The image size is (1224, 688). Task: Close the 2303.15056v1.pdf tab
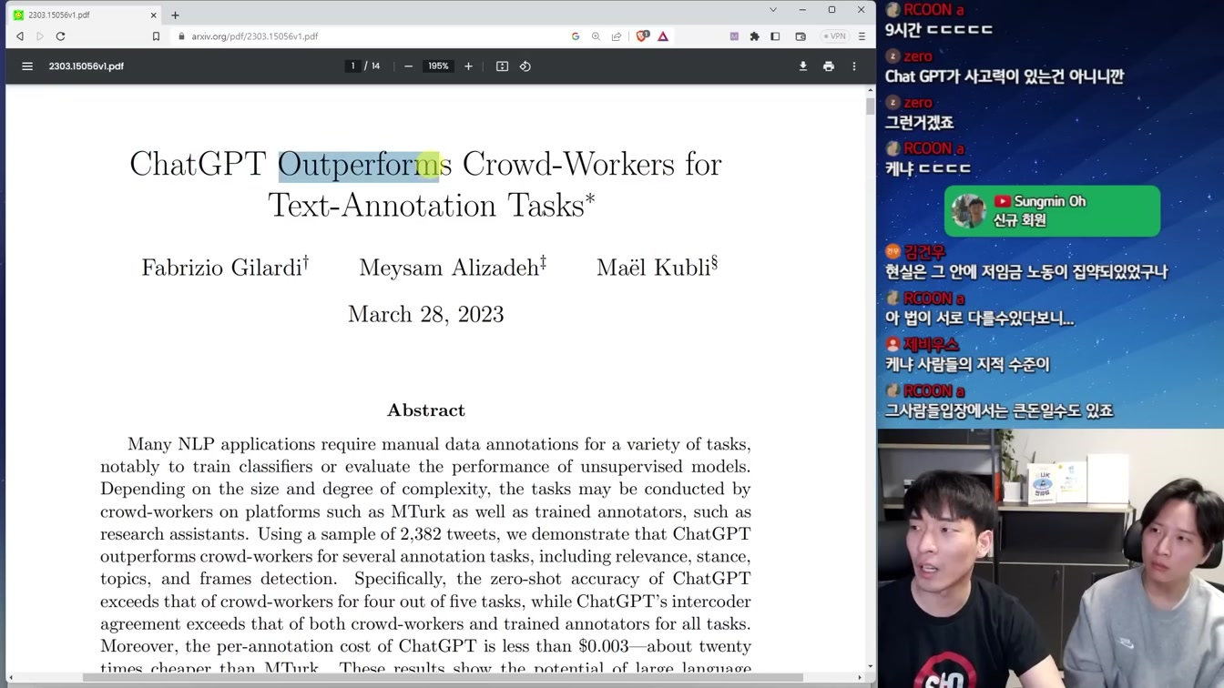click(x=153, y=15)
